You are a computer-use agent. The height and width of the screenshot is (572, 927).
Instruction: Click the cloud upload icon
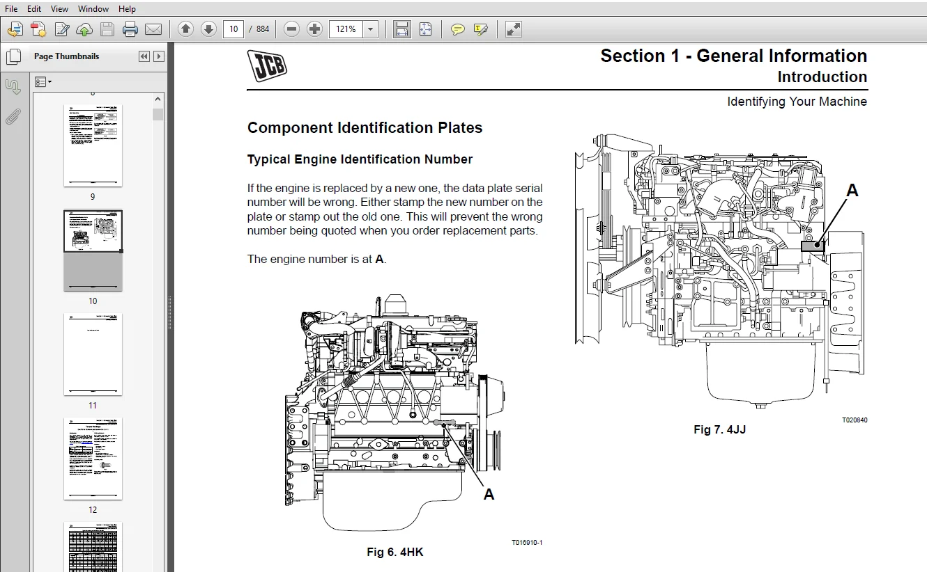(x=84, y=29)
